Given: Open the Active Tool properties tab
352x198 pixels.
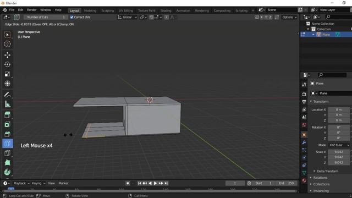Looking at the screenshot, I should tap(304, 84).
